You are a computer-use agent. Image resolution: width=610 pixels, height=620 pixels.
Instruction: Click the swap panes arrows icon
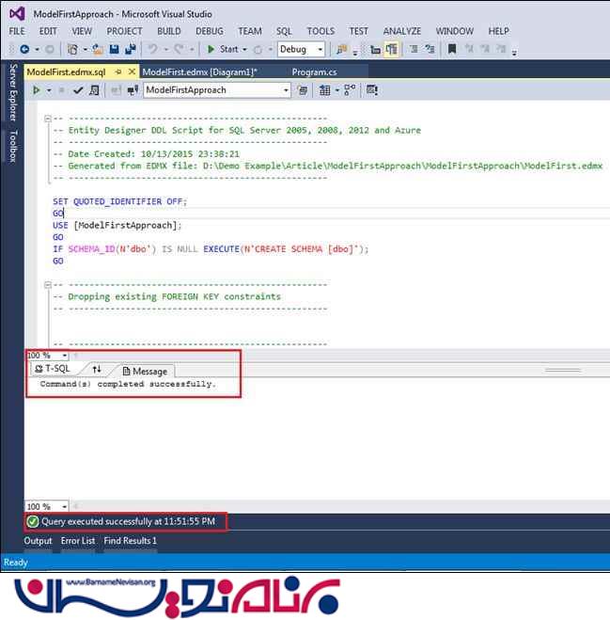pos(97,370)
